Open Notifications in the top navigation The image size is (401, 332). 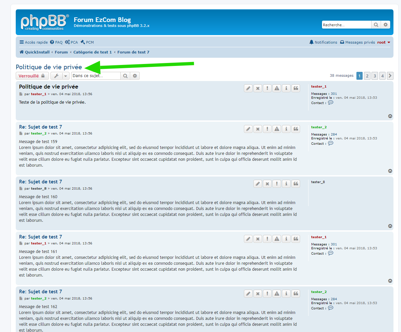[323, 42]
